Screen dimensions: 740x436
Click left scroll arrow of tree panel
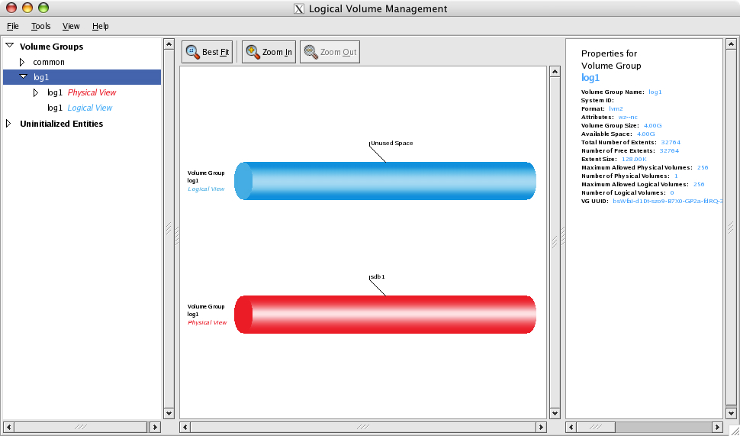(x=8, y=428)
